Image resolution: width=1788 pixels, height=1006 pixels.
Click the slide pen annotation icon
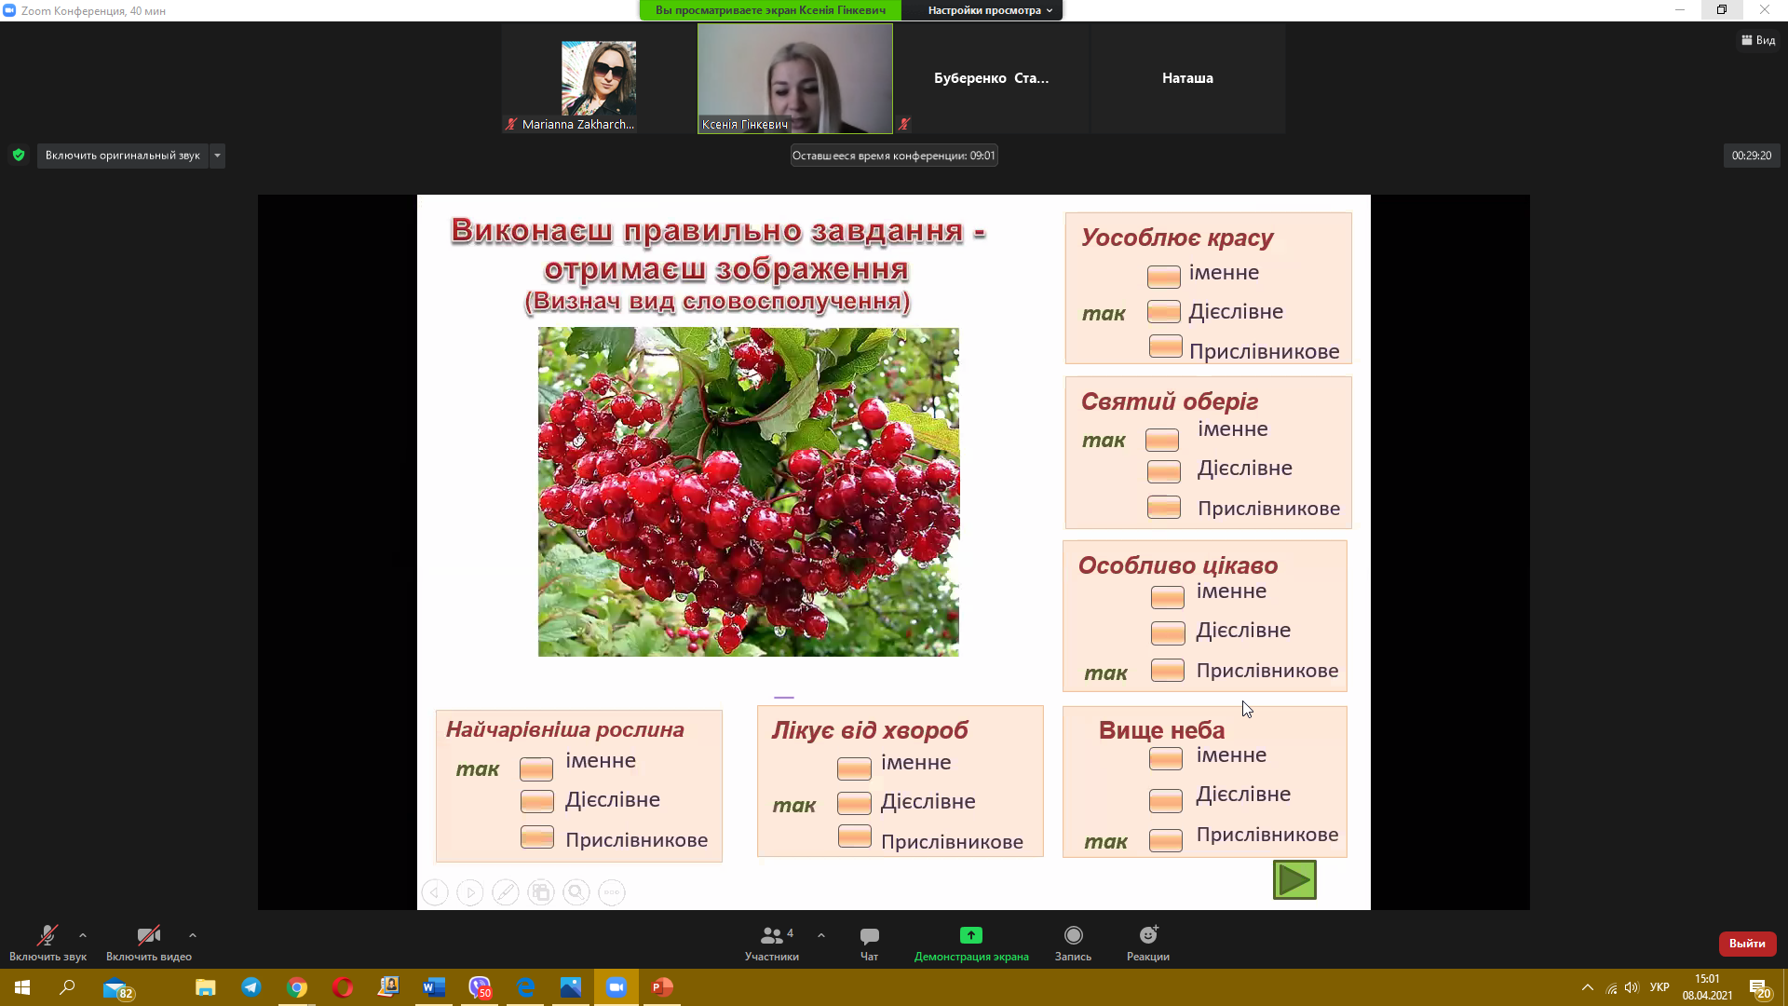click(x=505, y=892)
